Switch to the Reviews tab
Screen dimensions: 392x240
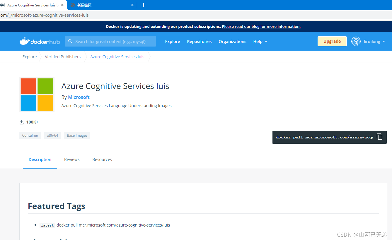72,160
